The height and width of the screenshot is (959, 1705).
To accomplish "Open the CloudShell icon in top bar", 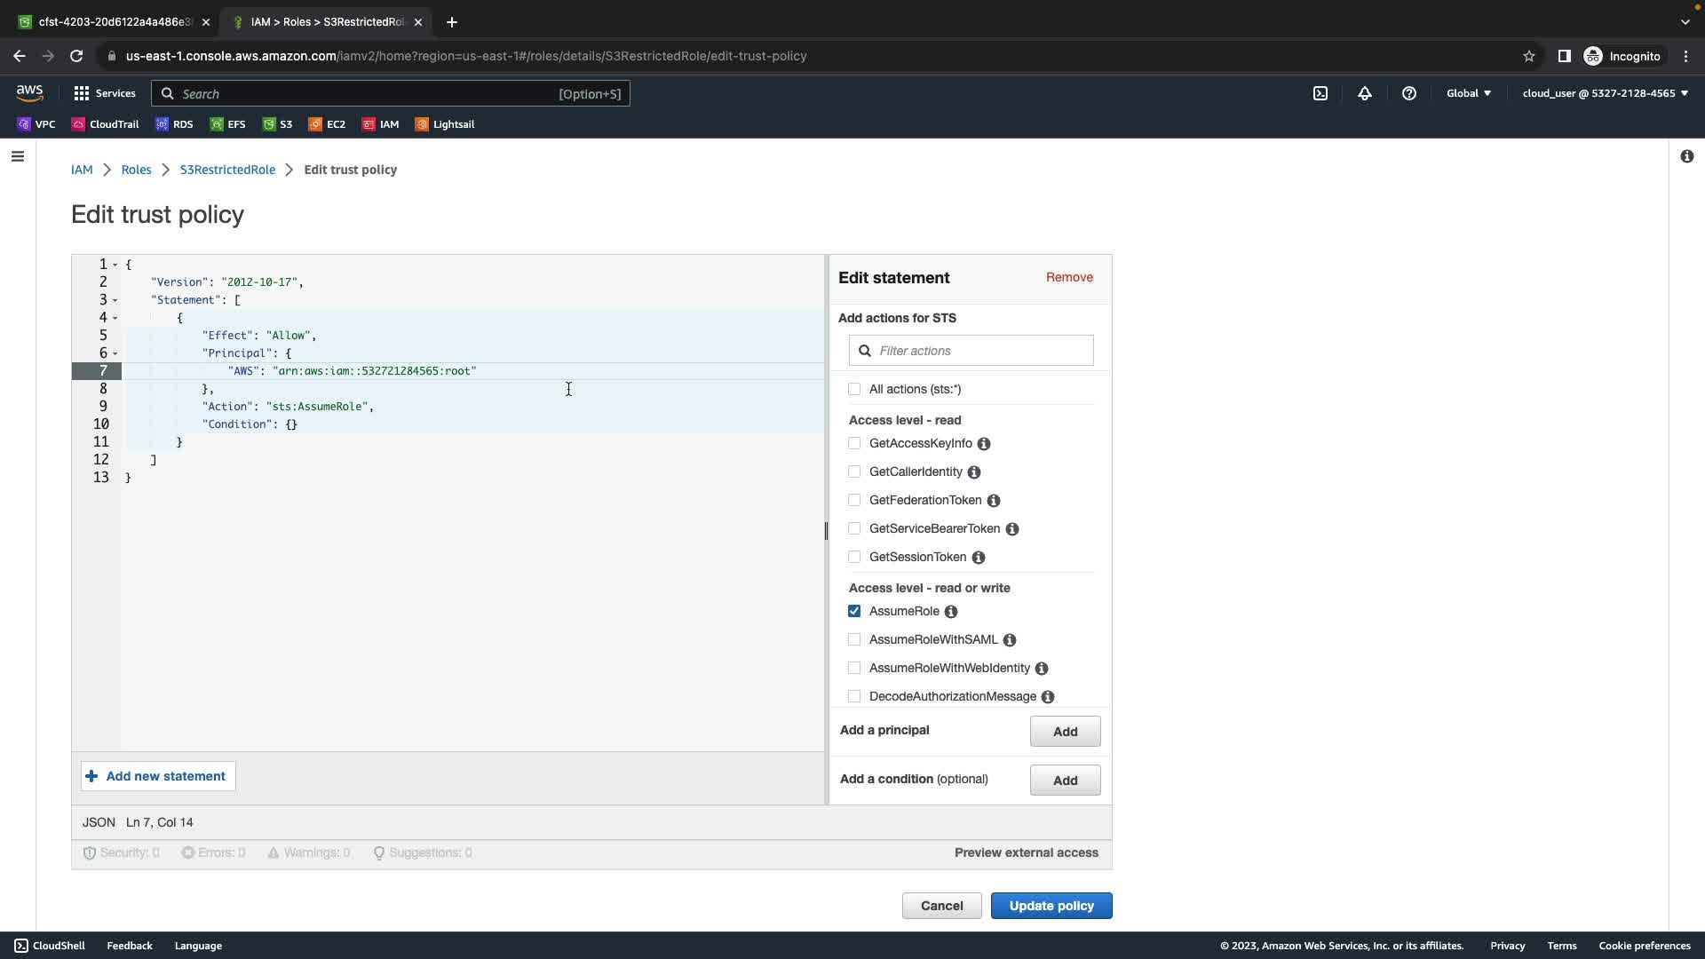I will click(x=1320, y=93).
